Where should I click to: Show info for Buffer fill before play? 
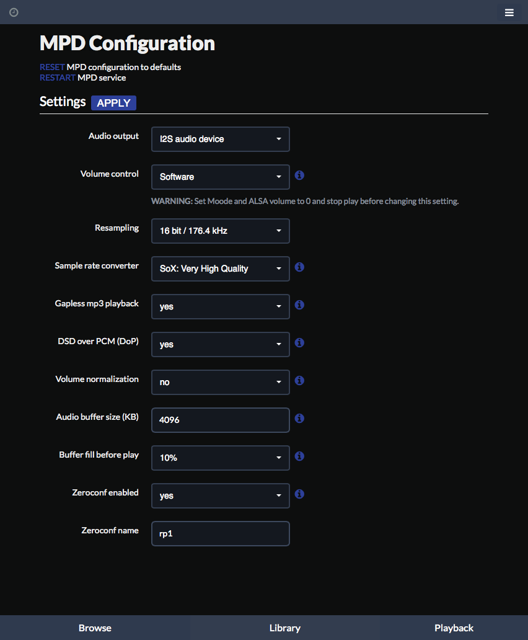point(299,456)
